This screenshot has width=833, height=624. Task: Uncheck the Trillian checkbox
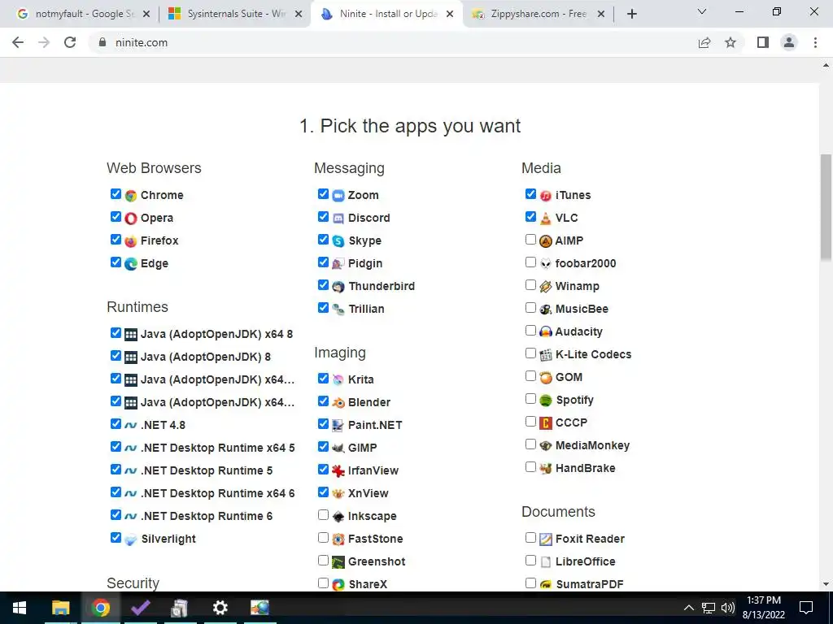coord(323,307)
